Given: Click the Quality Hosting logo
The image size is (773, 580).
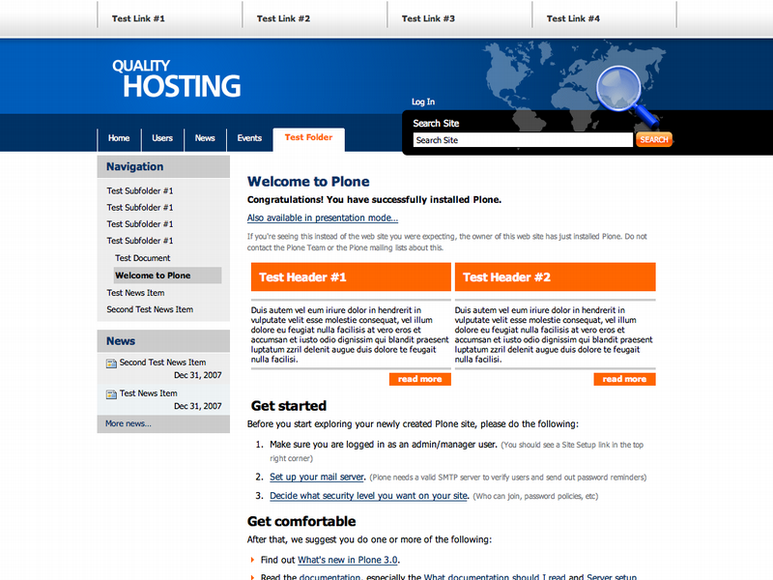Looking at the screenshot, I should tap(176, 79).
